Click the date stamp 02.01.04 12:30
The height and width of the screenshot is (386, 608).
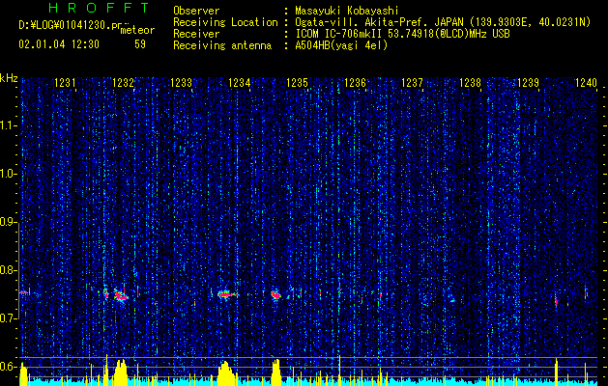(x=59, y=44)
